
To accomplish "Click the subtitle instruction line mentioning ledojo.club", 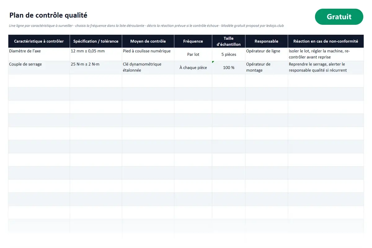I will pyautogui.click(x=146, y=26).
